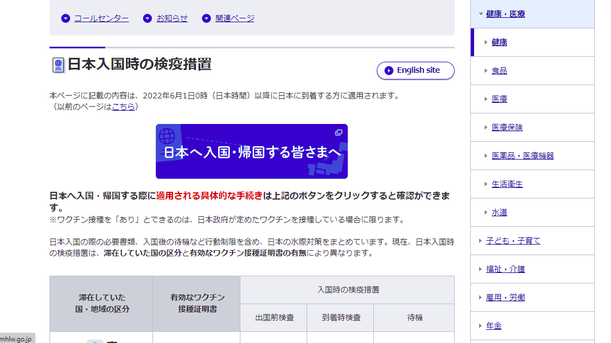Screen dimensions: 611x343
Task: Click the globe icon on the blue banner
Action: [x=167, y=136]
